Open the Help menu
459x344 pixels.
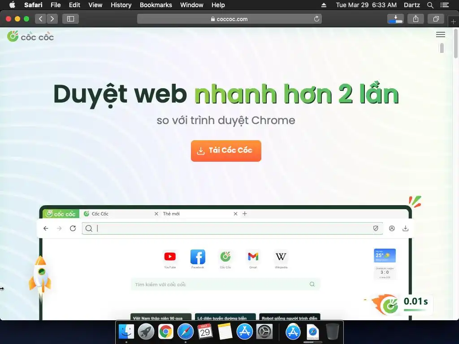(218, 5)
